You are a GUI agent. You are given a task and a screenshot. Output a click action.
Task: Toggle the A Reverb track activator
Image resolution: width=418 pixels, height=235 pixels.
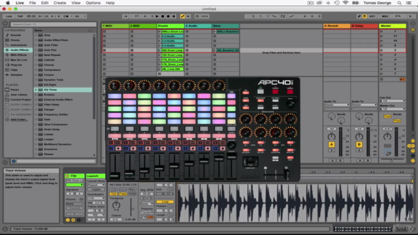(331, 144)
